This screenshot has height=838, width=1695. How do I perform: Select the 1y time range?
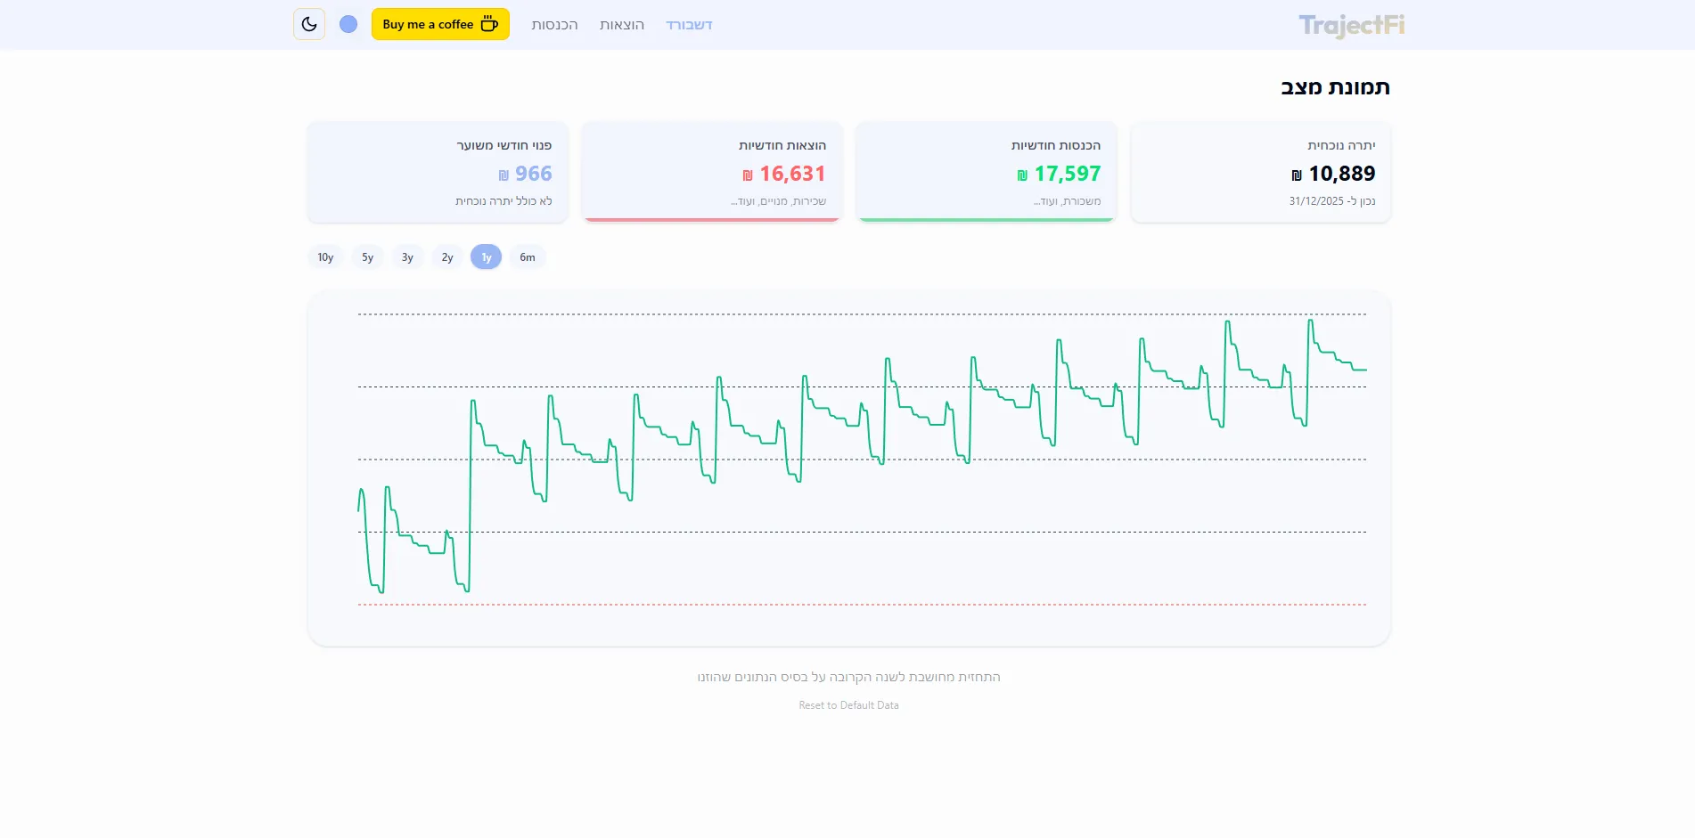(x=487, y=257)
